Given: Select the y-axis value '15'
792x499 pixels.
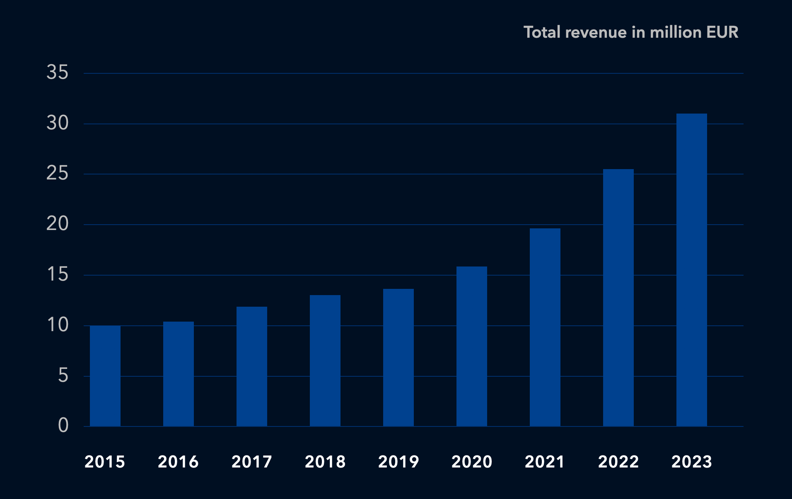Looking at the screenshot, I should point(58,274).
